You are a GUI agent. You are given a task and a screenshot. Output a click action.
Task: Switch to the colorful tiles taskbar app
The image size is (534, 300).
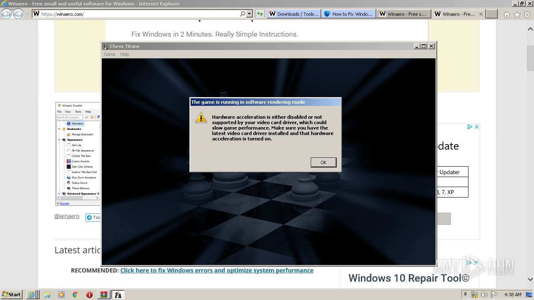(103, 295)
